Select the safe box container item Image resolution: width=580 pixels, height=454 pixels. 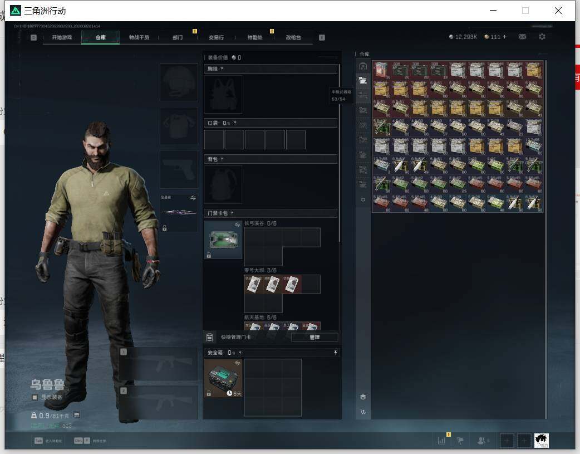coord(223,378)
